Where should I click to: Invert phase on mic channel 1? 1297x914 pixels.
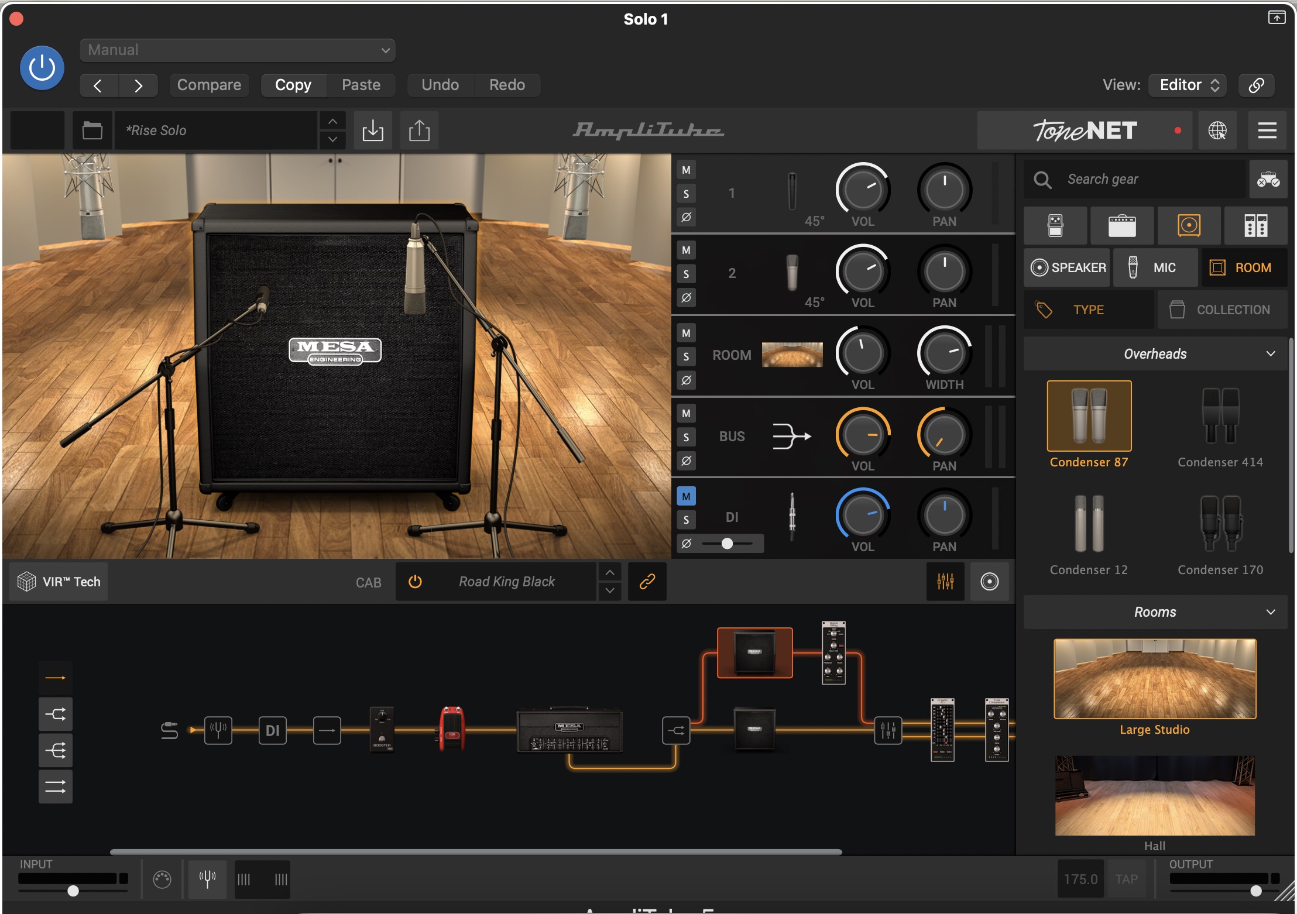[x=686, y=217]
